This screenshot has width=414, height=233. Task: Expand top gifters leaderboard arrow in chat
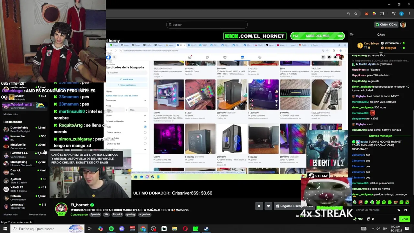[381, 53]
